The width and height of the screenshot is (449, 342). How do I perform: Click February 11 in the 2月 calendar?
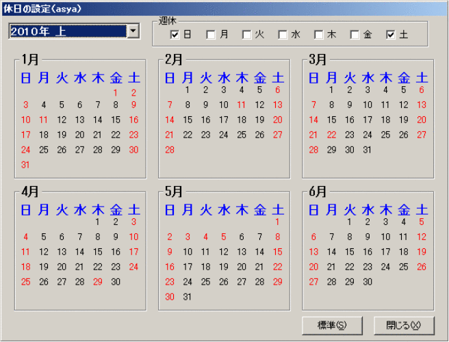[241, 105]
